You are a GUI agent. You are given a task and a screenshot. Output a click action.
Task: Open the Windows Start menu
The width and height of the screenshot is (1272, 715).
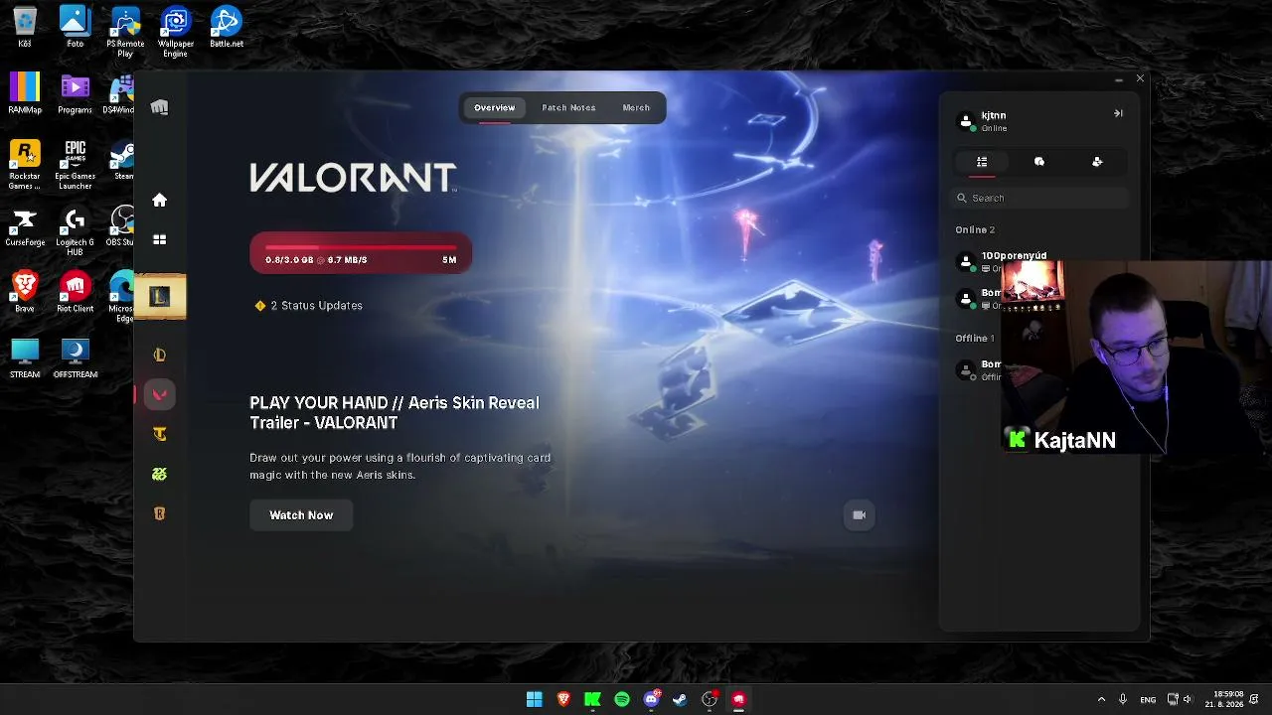(535, 699)
